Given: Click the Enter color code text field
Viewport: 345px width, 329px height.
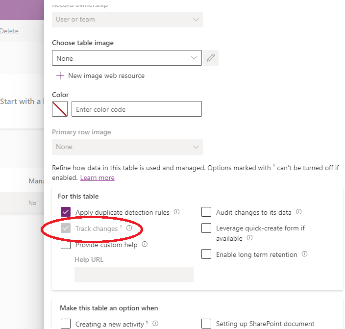Looking at the screenshot, I should point(136,109).
